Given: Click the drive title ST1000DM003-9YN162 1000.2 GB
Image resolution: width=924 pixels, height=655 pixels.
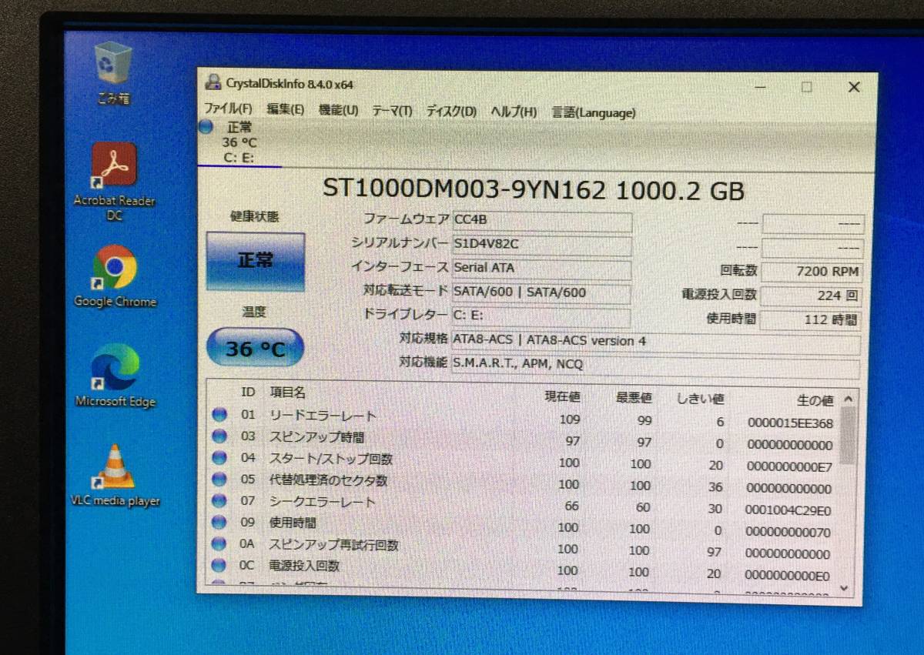Looking at the screenshot, I should [533, 189].
